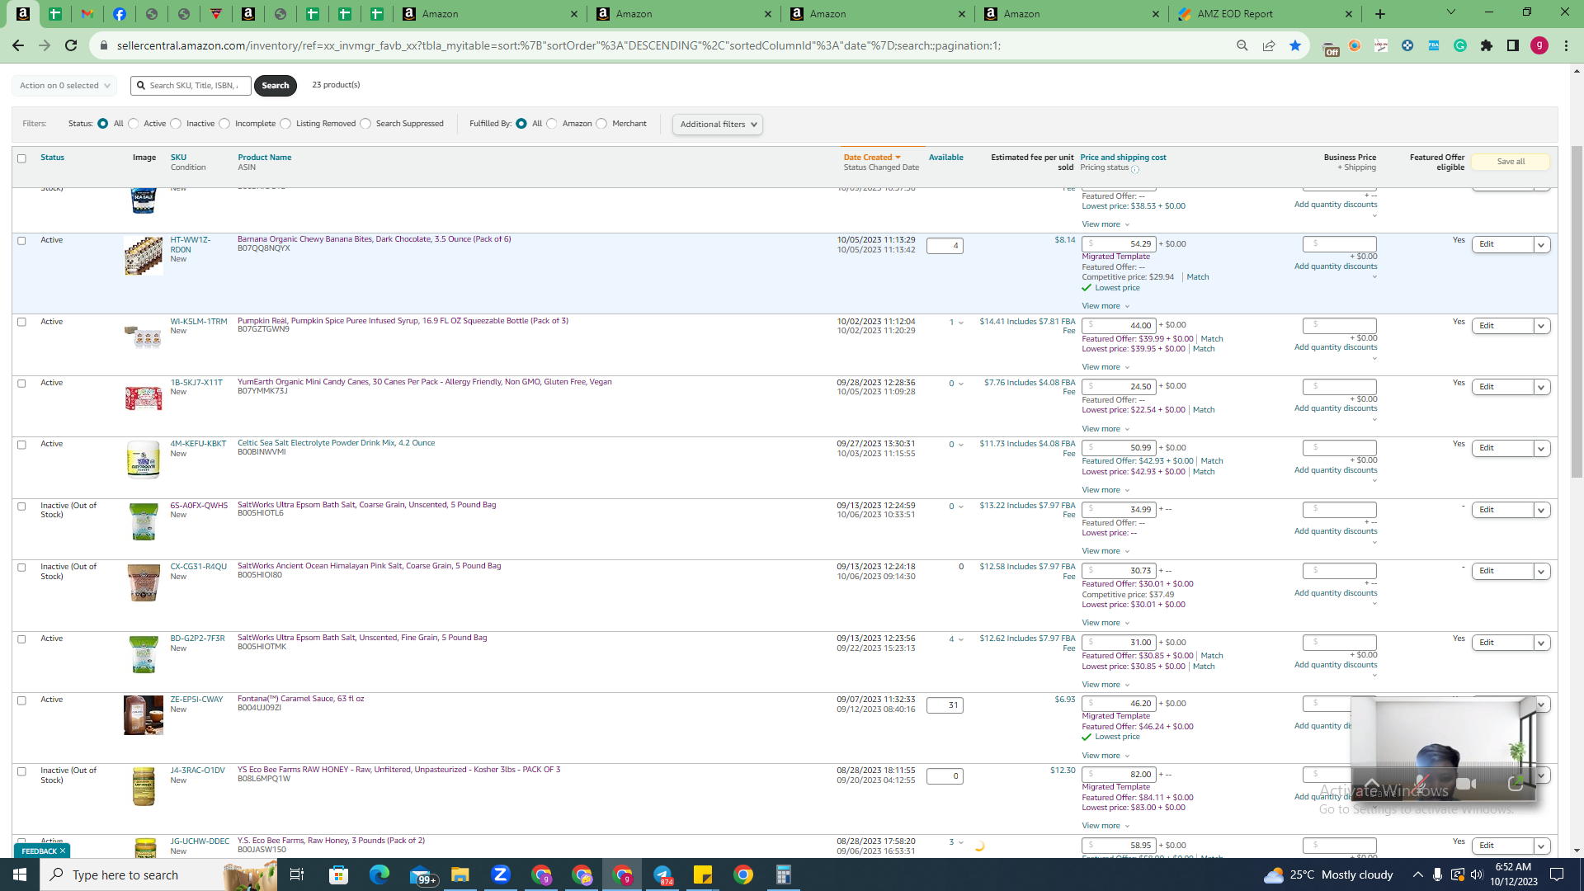The height and width of the screenshot is (891, 1584).
Task: Select the Search Suppressed status filter
Action: coord(365,124)
